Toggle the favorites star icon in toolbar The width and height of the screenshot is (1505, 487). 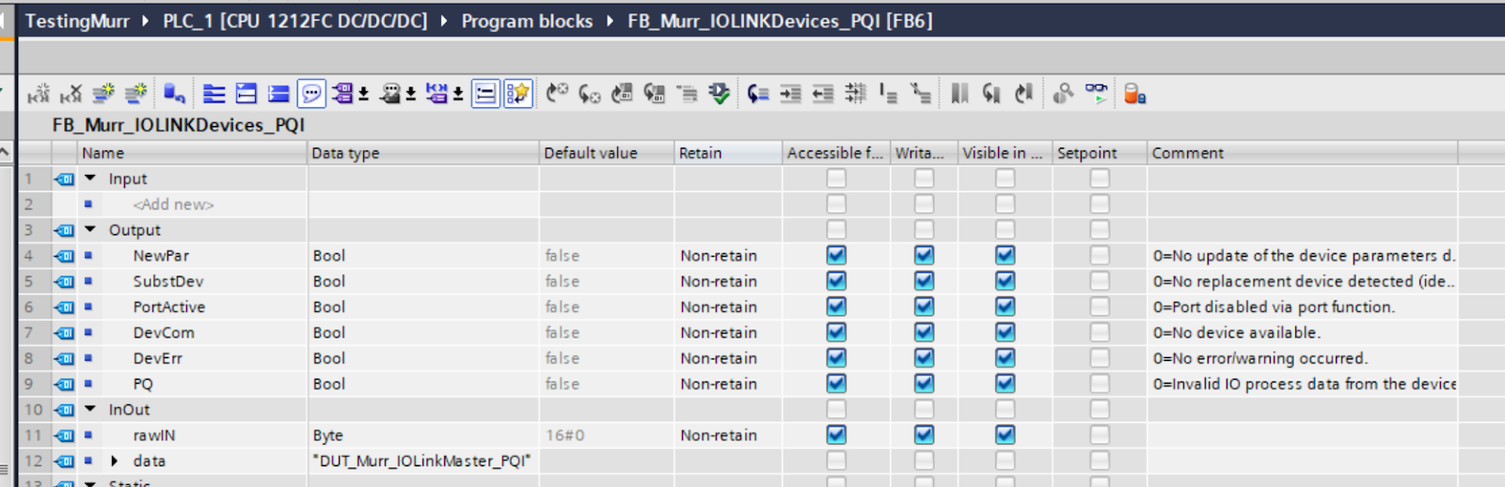click(517, 93)
